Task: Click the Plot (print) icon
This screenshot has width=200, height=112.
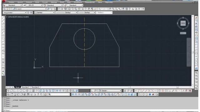Action: click(x=69, y=9)
